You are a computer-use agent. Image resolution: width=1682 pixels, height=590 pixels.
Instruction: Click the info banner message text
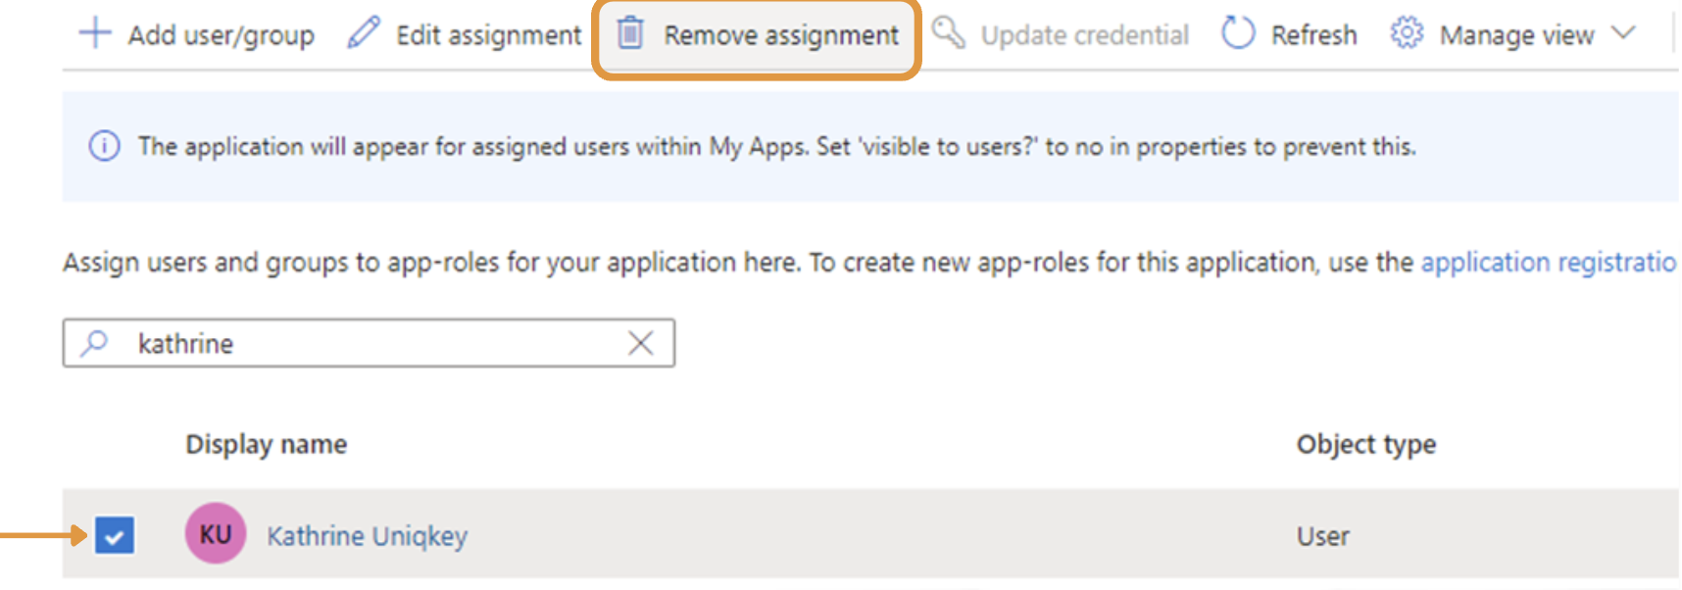point(777,146)
